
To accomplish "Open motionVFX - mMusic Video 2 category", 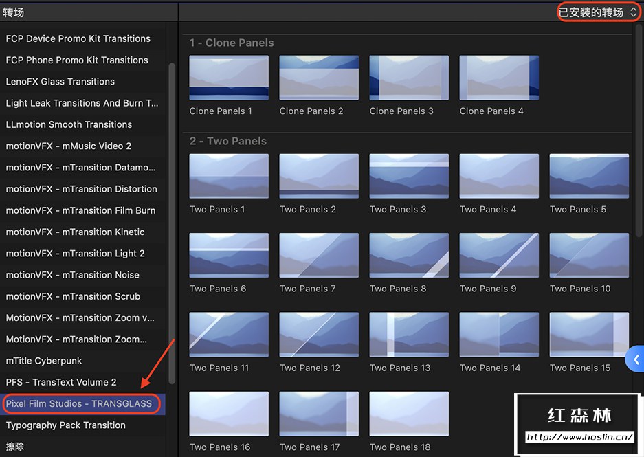I will click(82, 146).
